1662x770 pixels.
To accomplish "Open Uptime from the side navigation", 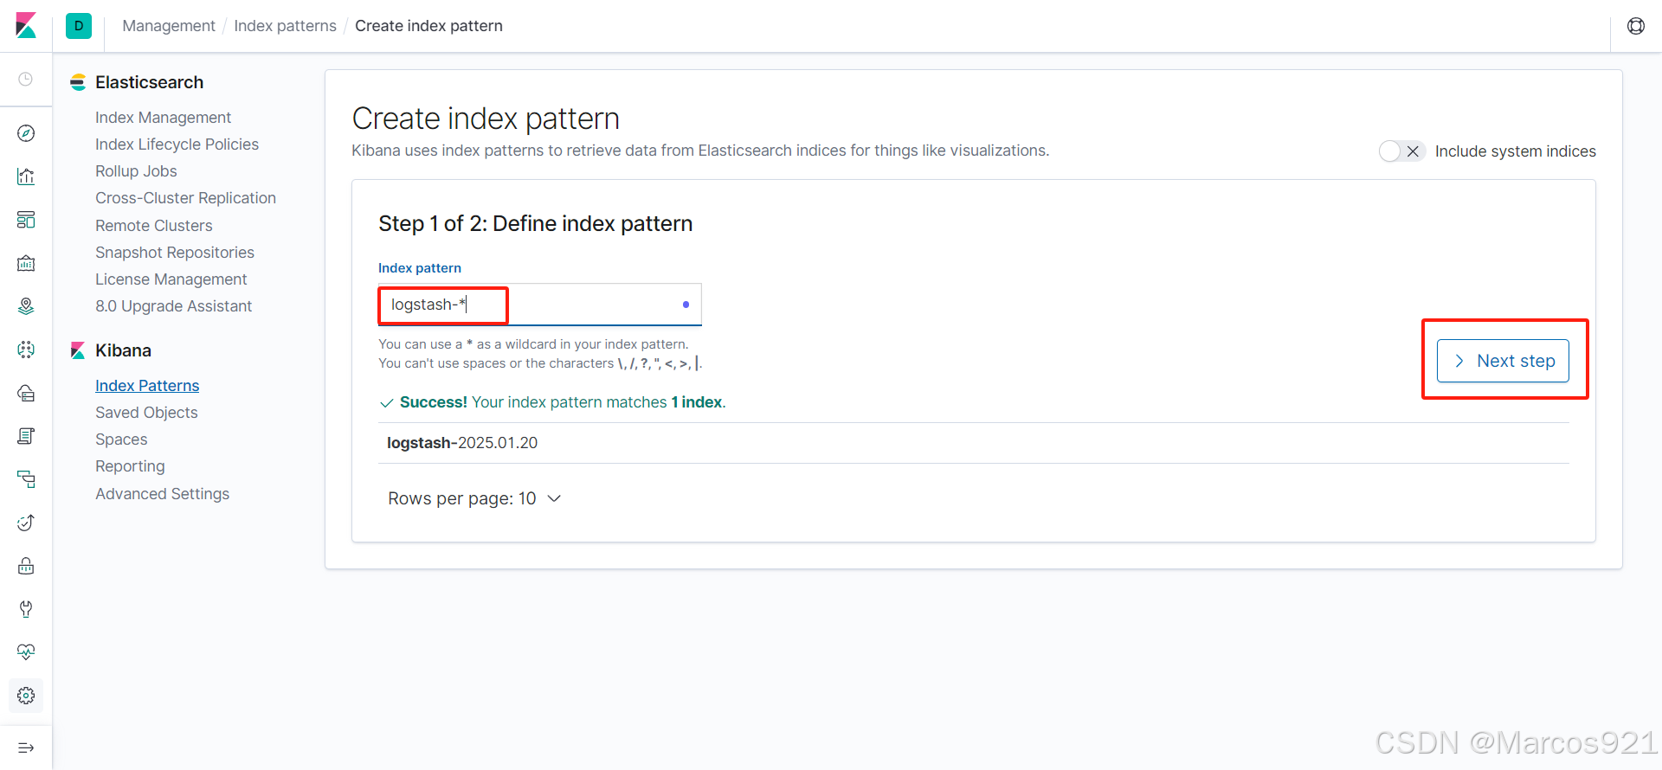I will point(26,523).
